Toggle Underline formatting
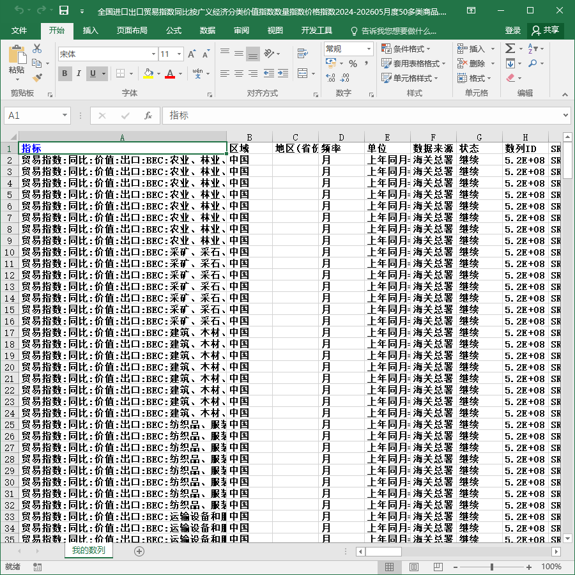575x575 pixels. coord(93,73)
